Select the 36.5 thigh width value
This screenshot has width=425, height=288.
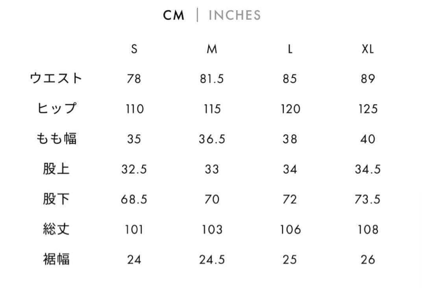[212, 139]
